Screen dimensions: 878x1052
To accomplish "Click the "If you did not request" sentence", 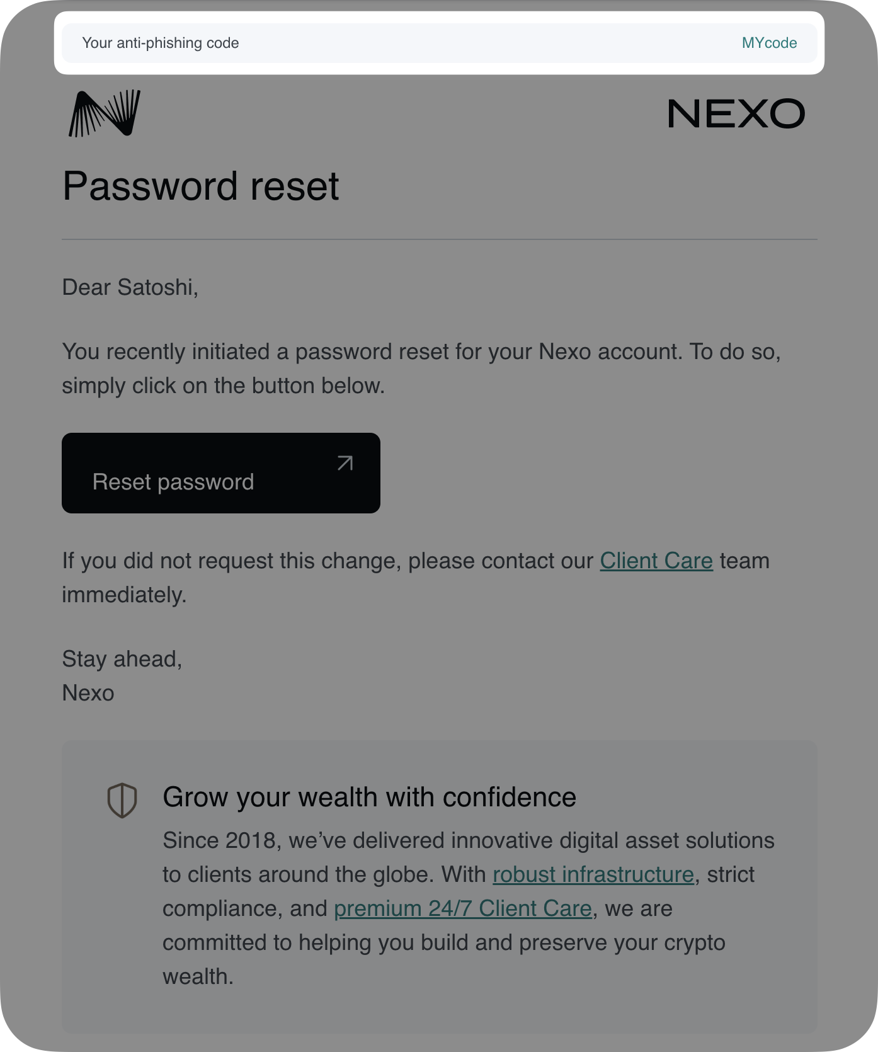I will click(328, 561).
